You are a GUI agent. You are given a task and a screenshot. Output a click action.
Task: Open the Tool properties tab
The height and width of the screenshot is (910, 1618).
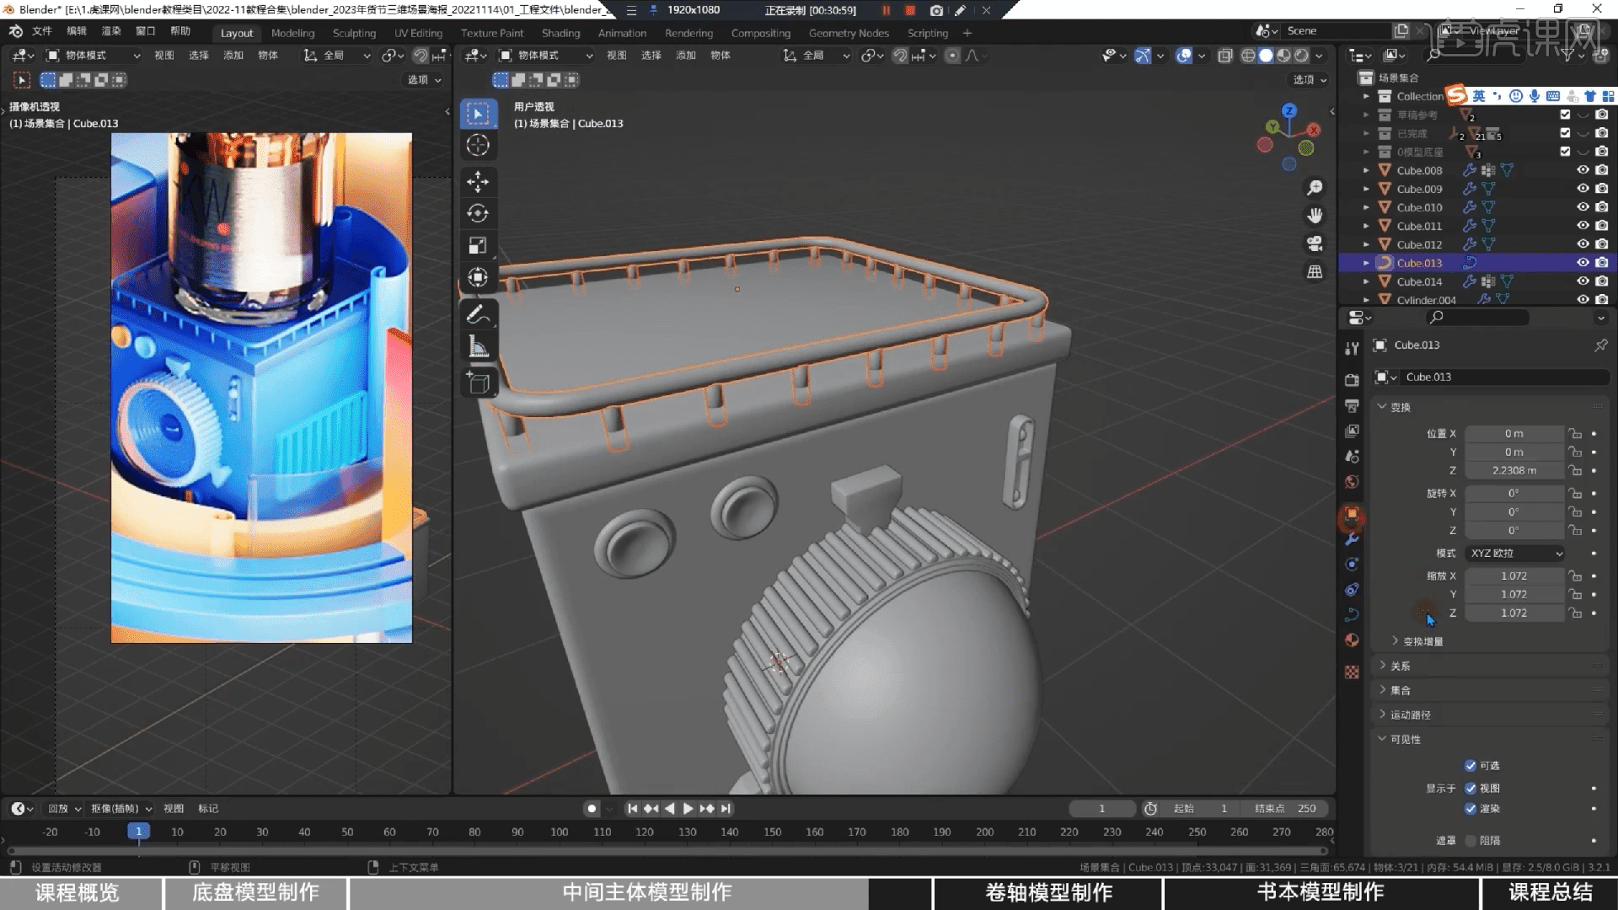(1352, 348)
